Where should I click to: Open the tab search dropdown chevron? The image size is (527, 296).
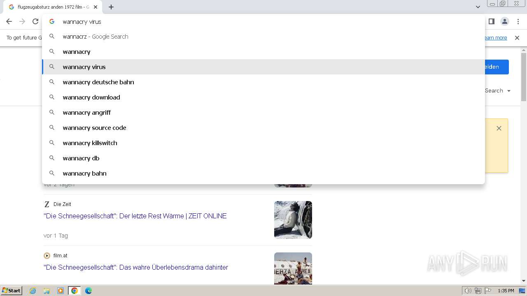[x=478, y=7]
